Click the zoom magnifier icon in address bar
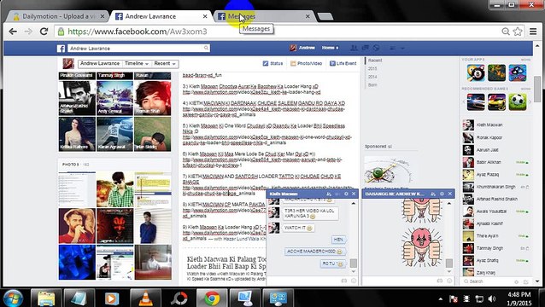545x307 pixels. coord(506,32)
